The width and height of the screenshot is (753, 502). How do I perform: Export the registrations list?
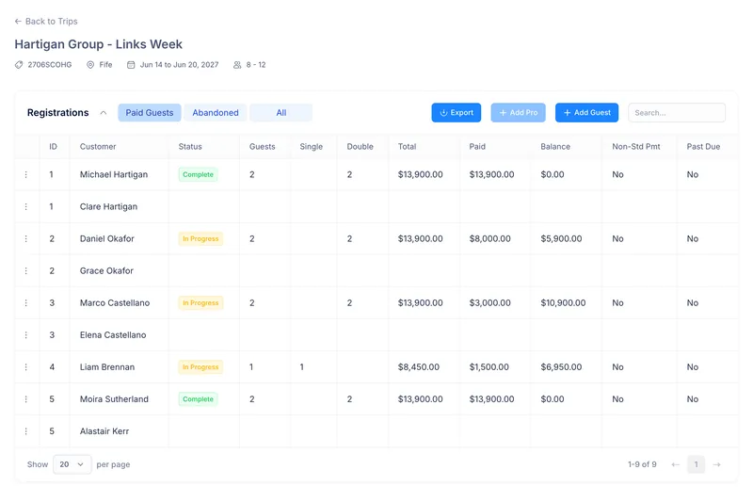click(457, 112)
